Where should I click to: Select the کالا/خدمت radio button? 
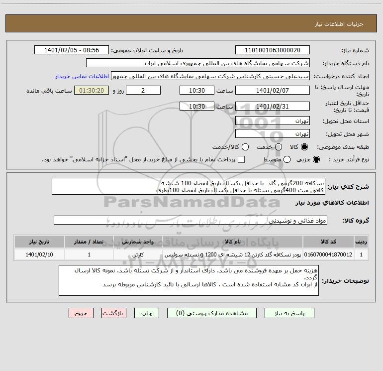pyautogui.click(x=245, y=147)
